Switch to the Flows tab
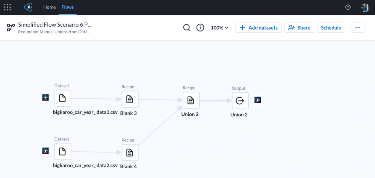 [x=68, y=7]
